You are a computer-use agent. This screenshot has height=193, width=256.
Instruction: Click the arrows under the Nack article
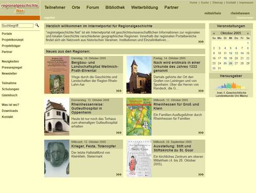tap(201, 91)
